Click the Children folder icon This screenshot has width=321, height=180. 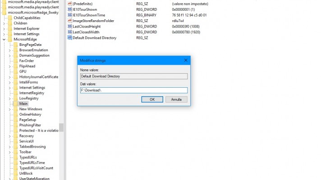point(10,23)
